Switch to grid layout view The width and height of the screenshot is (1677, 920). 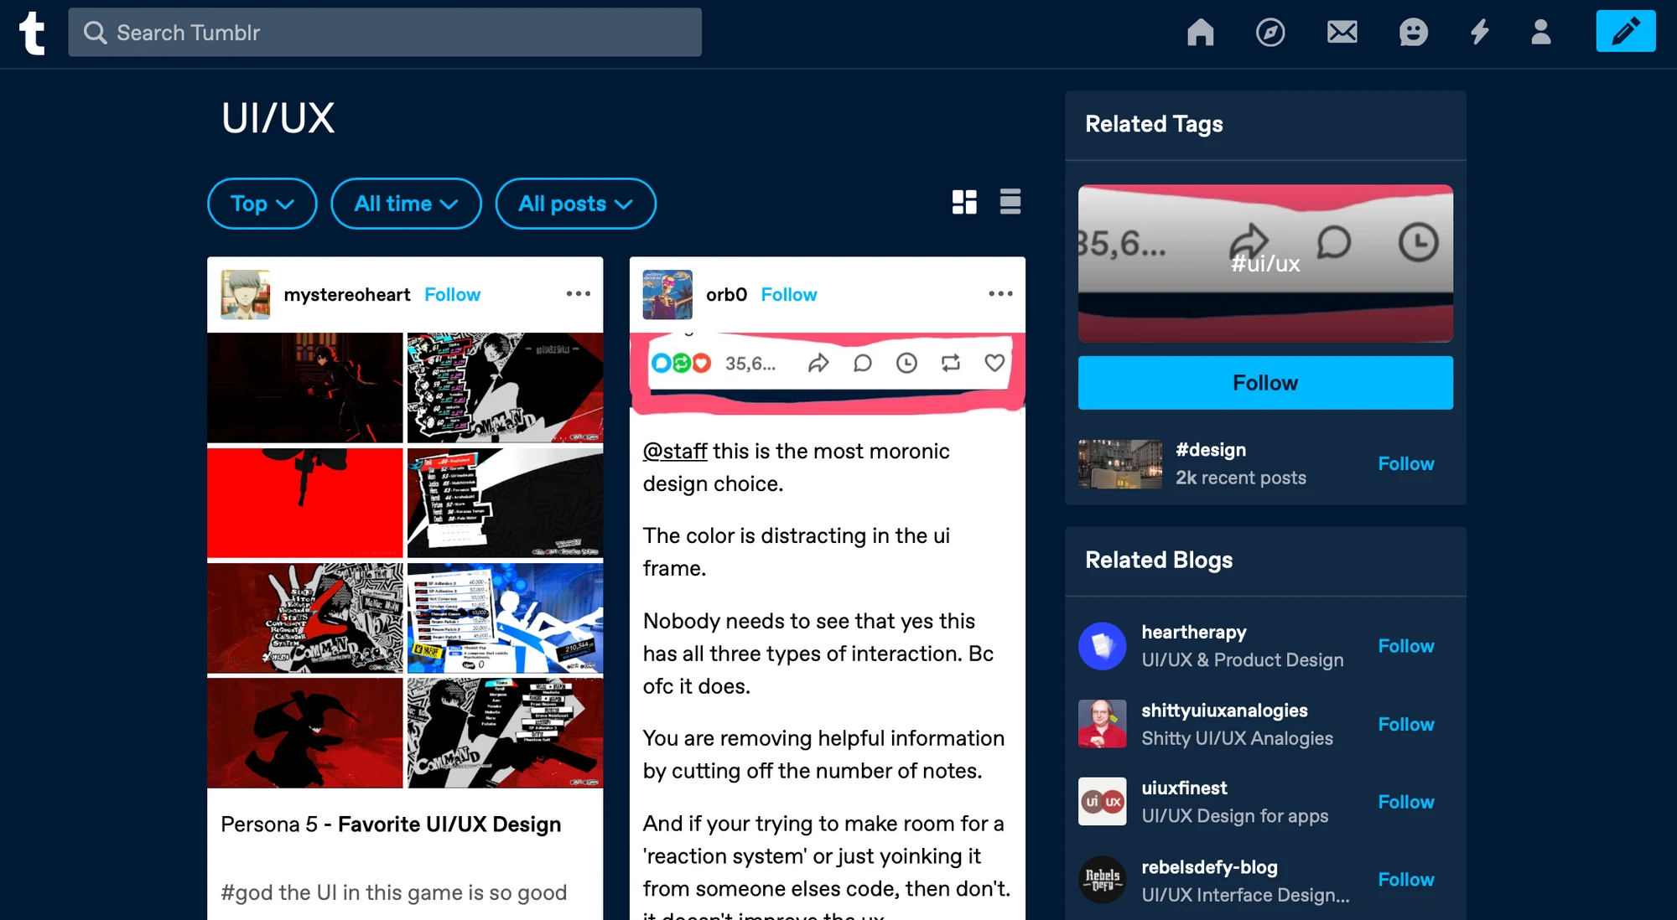click(x=964, y=202)
